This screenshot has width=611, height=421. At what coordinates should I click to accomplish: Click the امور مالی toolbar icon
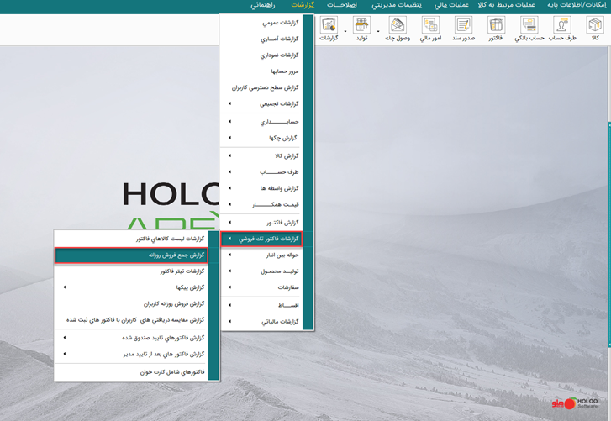pos(430,29)
